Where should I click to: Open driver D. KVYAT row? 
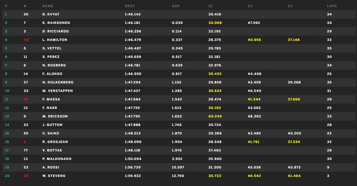tap(178, 14)
